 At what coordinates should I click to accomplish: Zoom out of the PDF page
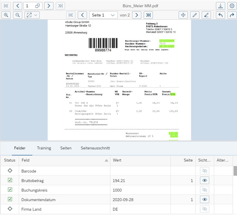point(18,15)
